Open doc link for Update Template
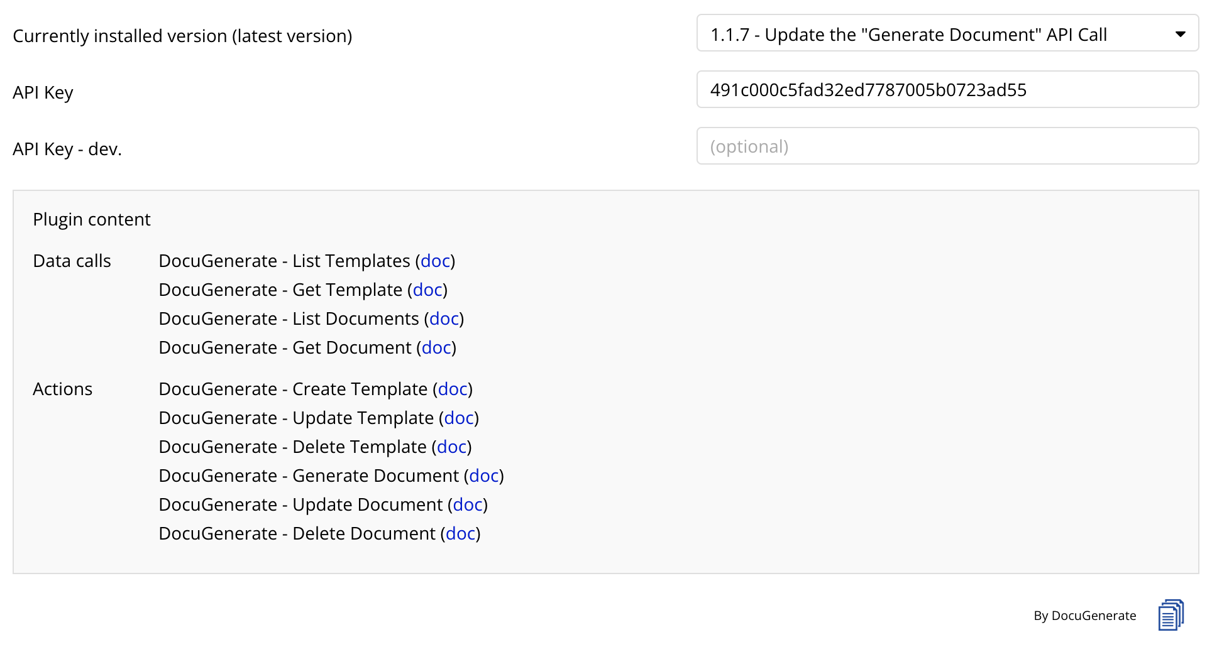Image resolution: width=1212 pixels, height=647 pixels. pyautogui.click(x=459, y=418)
